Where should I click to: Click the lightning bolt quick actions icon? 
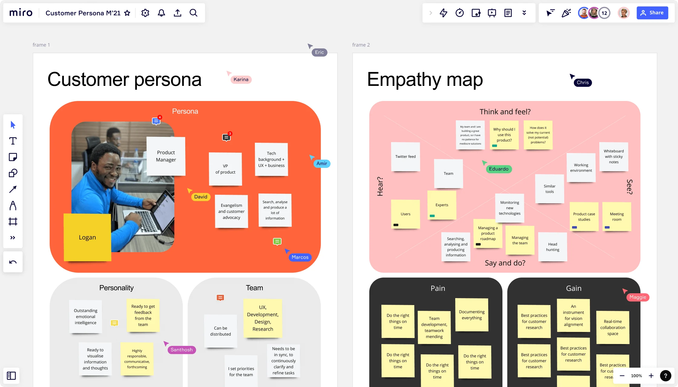click(443, 13)
